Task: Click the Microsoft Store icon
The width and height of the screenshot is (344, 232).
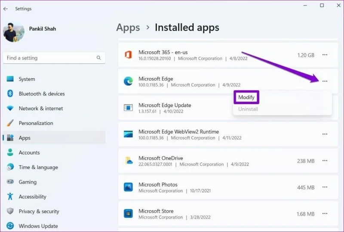Action: [128, 213]
